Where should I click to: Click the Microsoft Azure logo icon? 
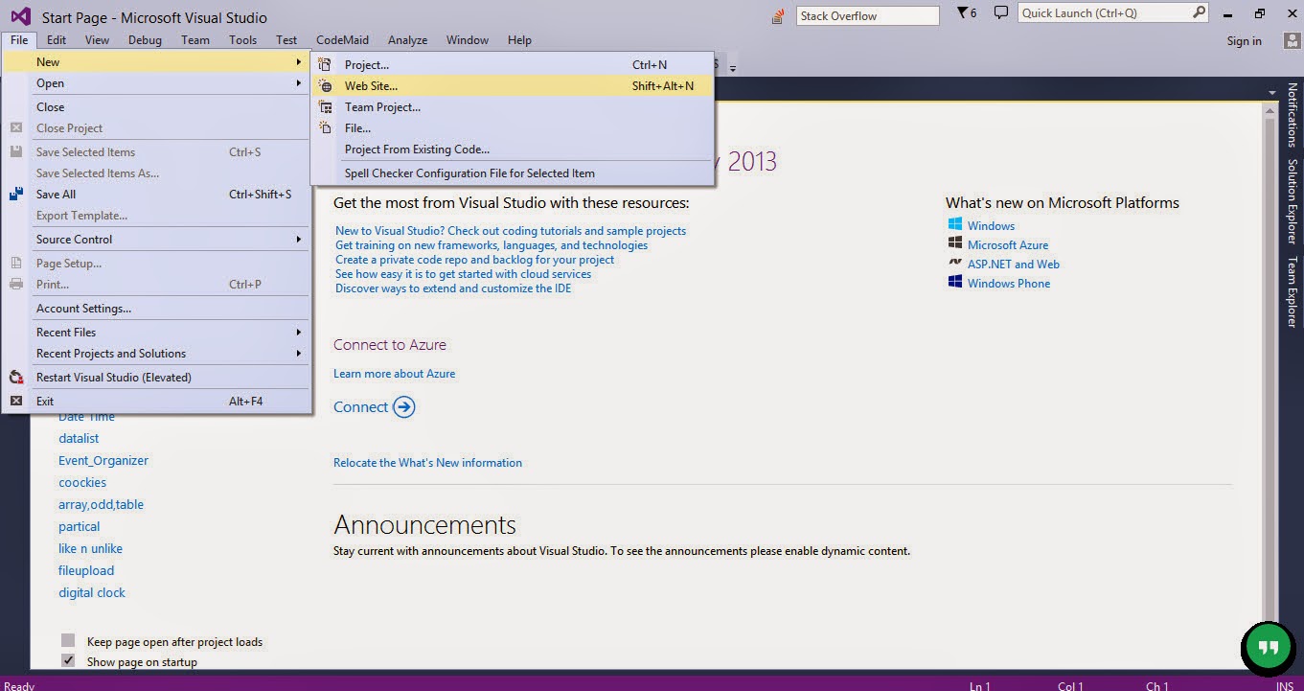955,244
